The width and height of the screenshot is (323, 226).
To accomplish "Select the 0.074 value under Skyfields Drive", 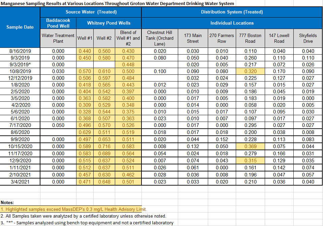I will pos(308,168).
